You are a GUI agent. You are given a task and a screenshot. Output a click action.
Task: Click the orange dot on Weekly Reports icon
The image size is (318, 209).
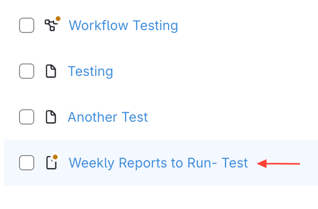55,157
